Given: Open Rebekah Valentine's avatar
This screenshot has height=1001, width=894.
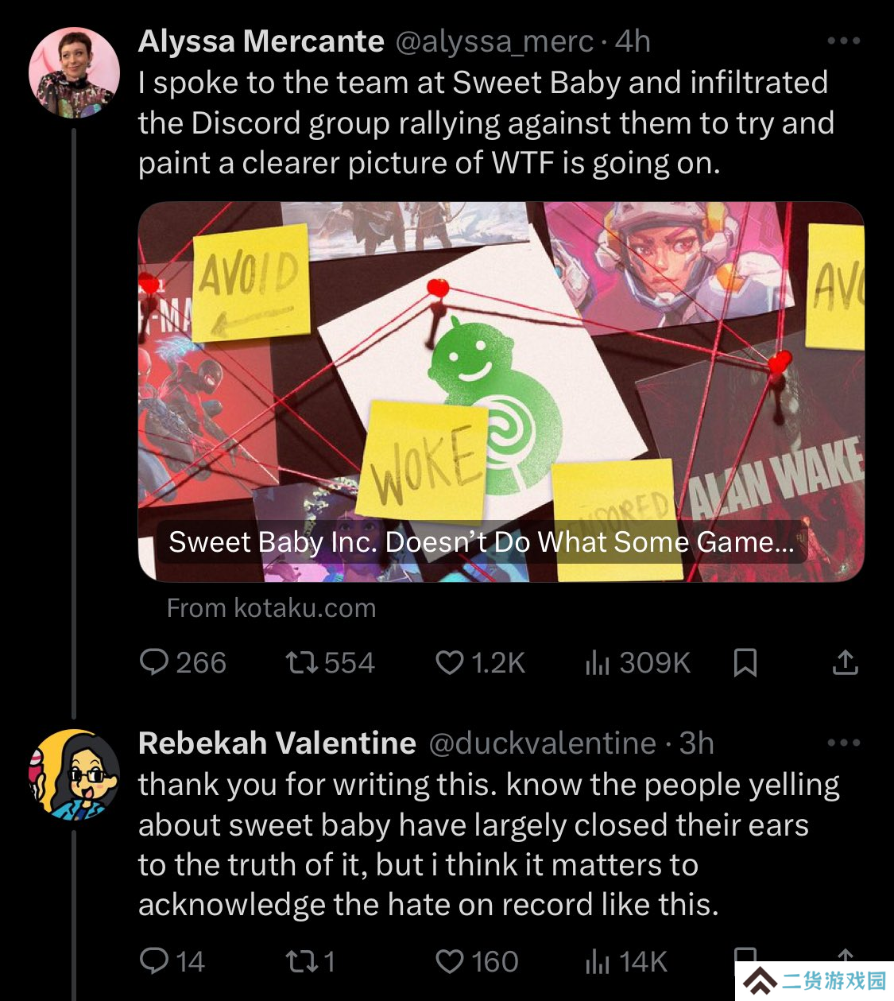Looking at the screenshot, I should (x=74, y=775).
